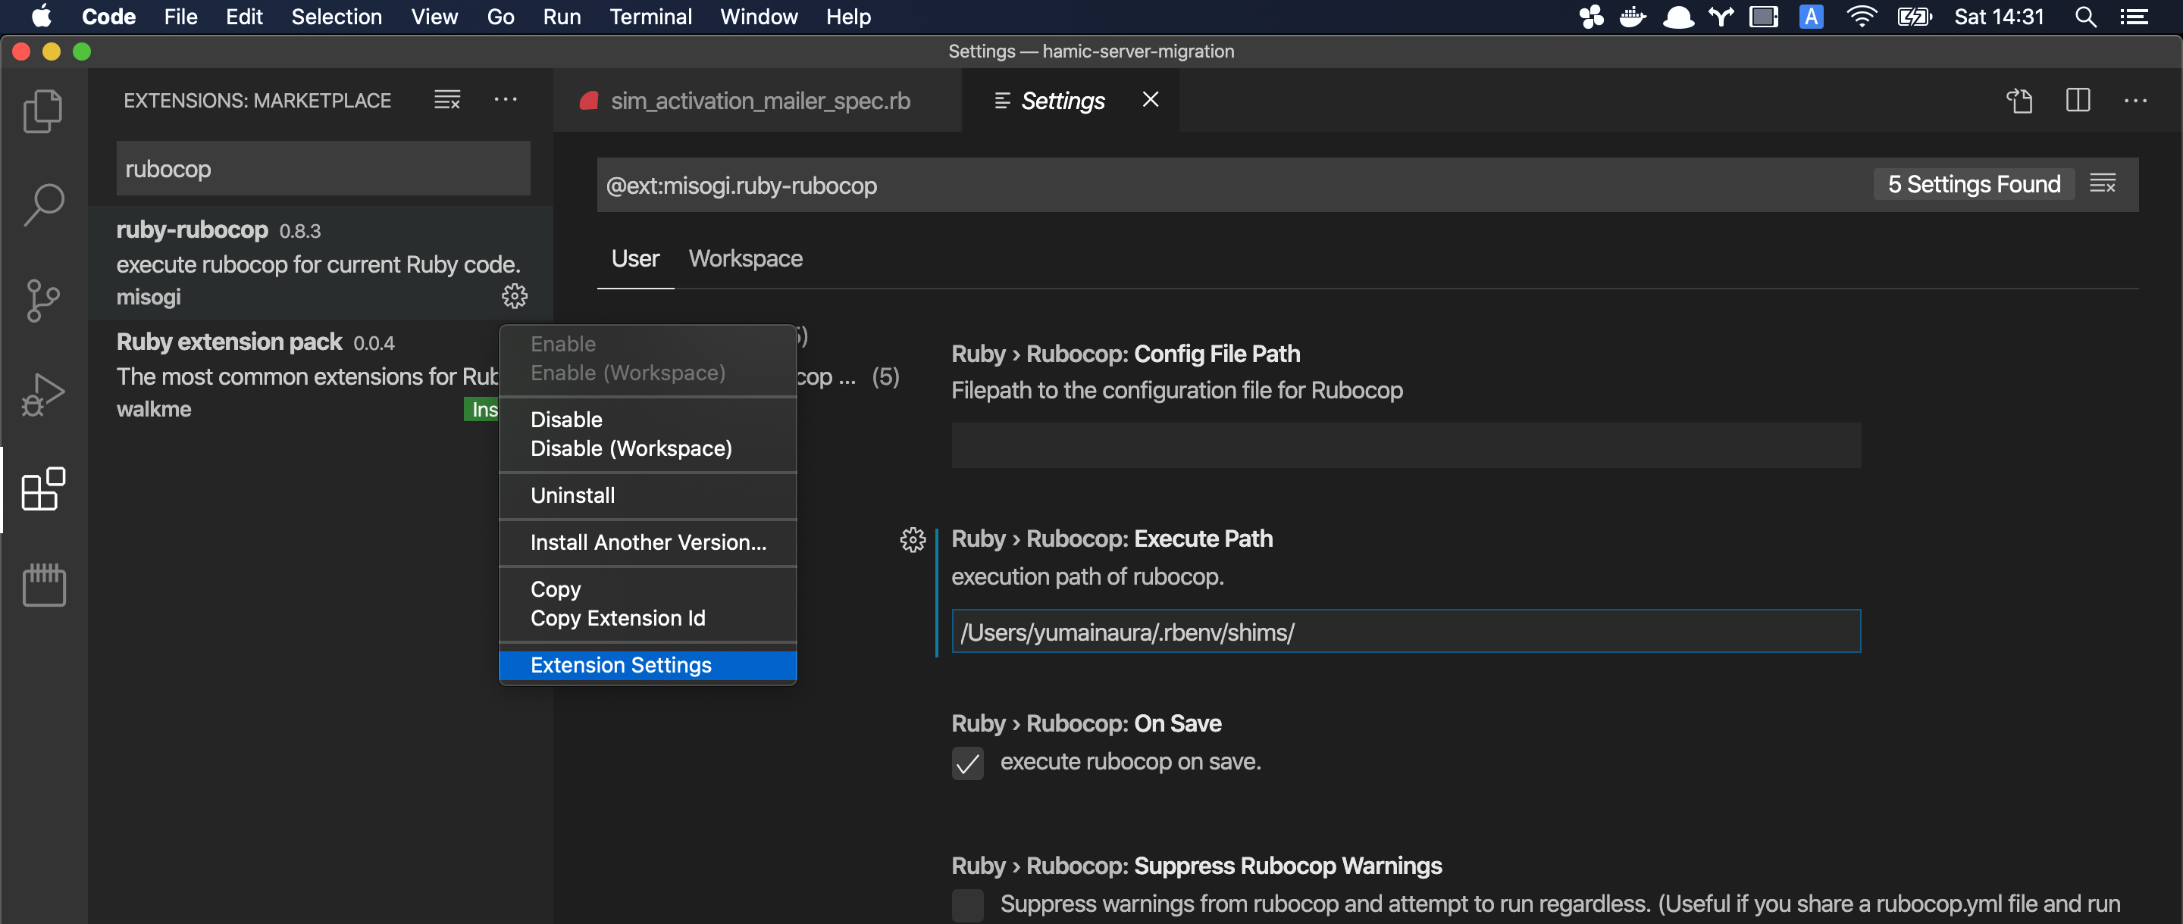2183x924 pixels.
Task: Click the On Save setting title
Action: pyautogui.click(x=1085, y=724)
